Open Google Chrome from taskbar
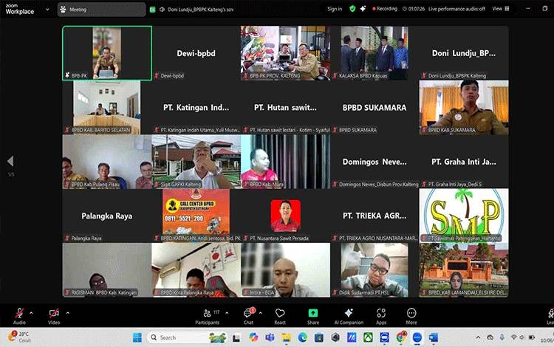The height and width of the screenshot is (347, 554). (401, 337)
